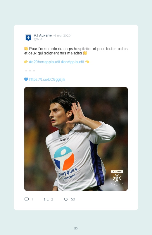Click the right-pointing hand emoji
This screenshot has height=235, width=152.
click(26, 62)
